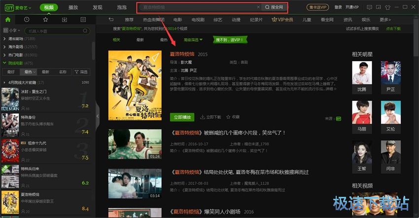Open the 动漫 channel
The width and height of the screenshot is (419, 218).
tap(236, 20)
